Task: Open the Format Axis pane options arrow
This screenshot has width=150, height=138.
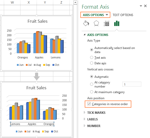Action: coord(141,6)
